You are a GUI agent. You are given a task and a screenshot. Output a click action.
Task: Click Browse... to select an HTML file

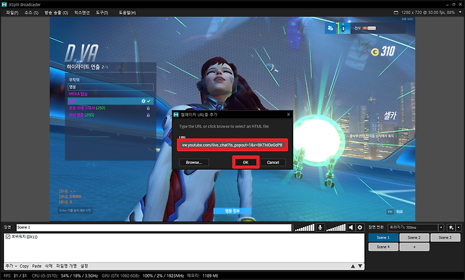(x=194, y=163)
